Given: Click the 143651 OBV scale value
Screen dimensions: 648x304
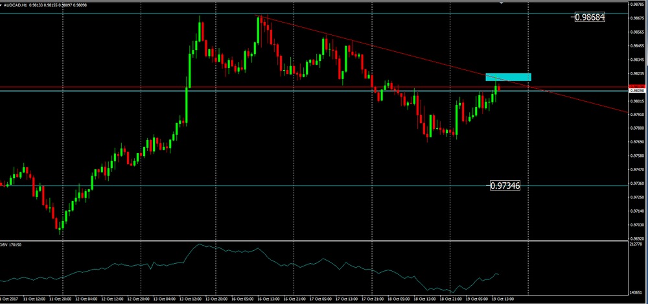Looking at the screenshot, I should [636, 292].
